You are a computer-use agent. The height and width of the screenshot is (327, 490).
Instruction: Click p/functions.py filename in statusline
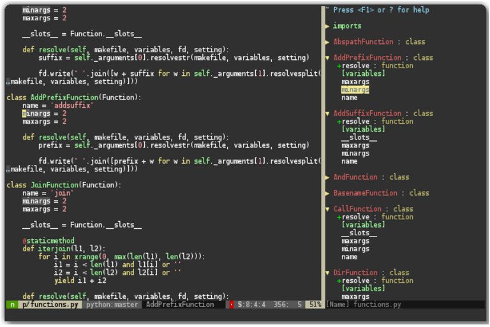coord(50,305)
